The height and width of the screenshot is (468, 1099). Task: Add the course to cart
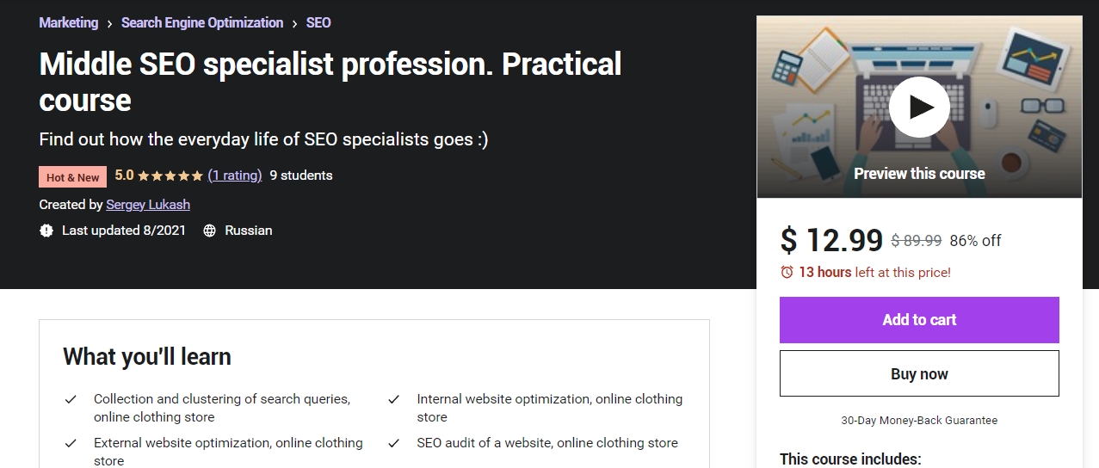919,320
